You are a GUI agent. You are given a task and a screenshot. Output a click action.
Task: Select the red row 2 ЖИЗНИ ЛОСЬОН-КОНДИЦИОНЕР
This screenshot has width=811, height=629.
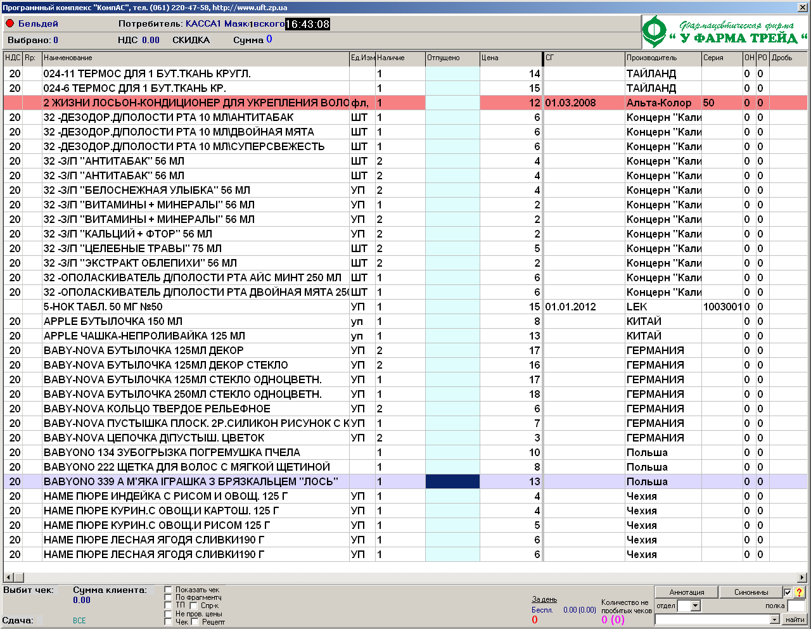[x=405, y=103]
